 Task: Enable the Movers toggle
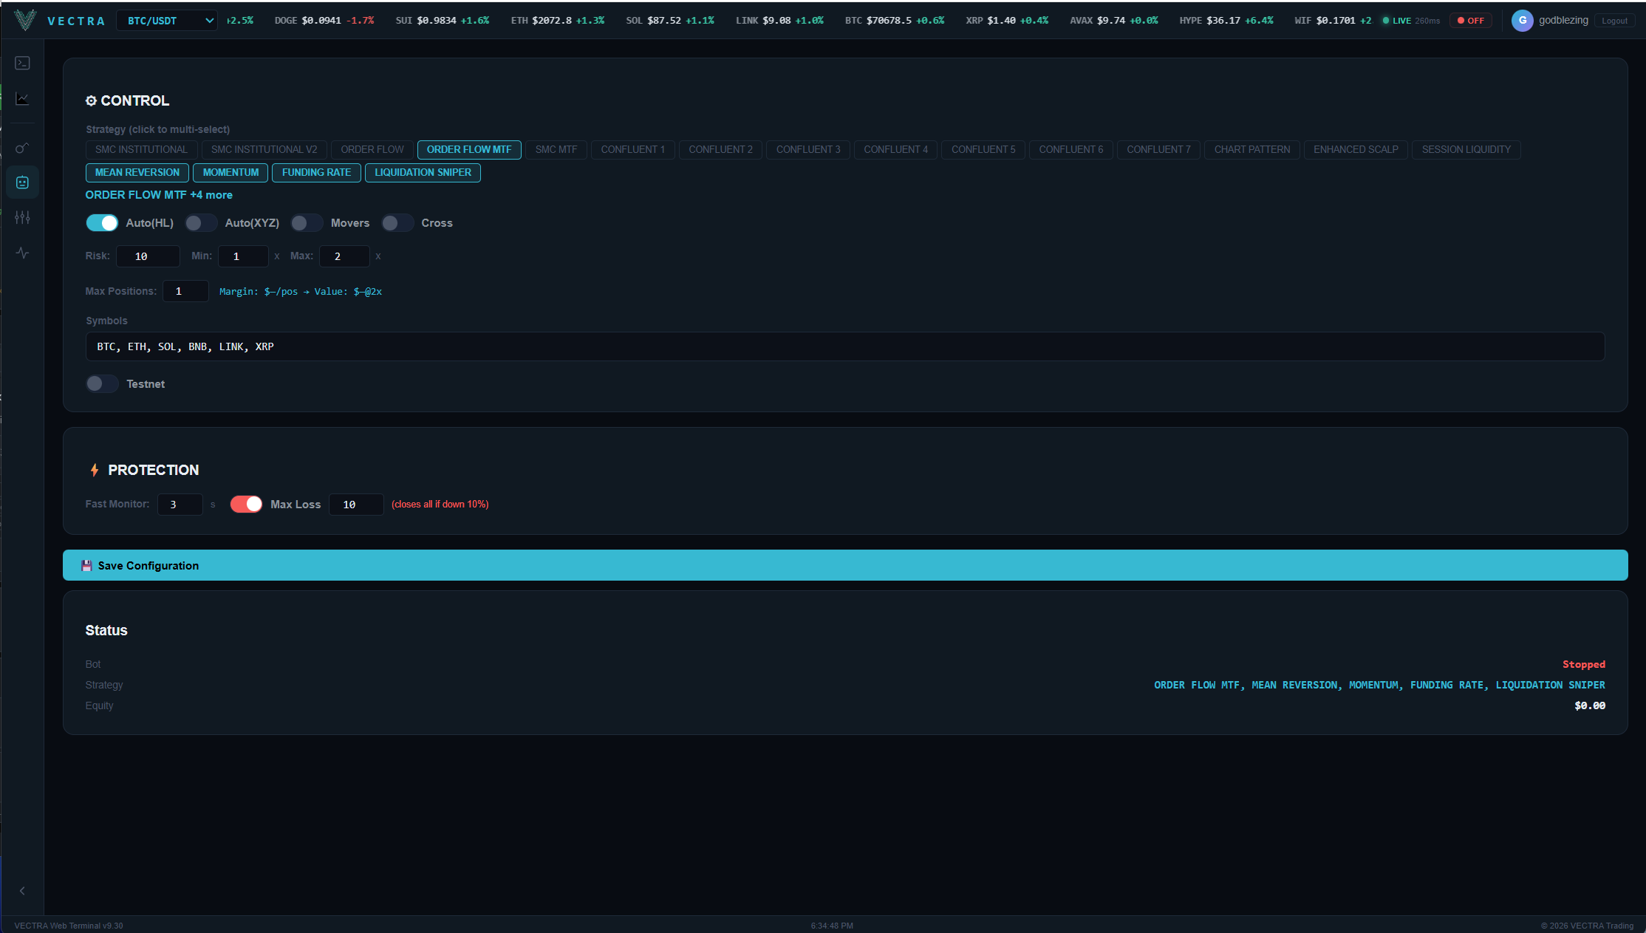point(307,223)
